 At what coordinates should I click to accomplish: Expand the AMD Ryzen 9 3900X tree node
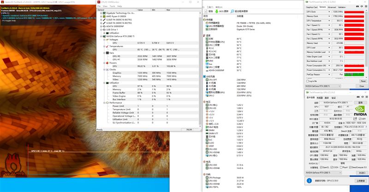coord(101,17)
